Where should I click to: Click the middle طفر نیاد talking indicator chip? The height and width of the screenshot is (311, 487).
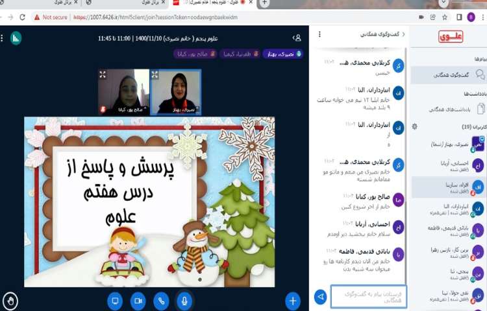click(240, 54)
